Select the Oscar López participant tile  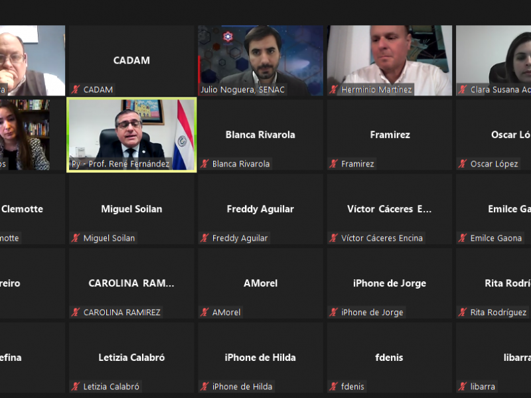coord(493,135)
